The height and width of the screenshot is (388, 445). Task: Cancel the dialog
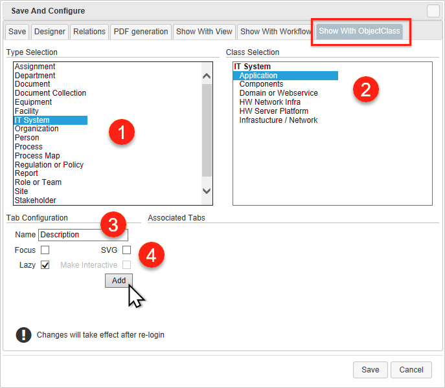click(411, 369)
